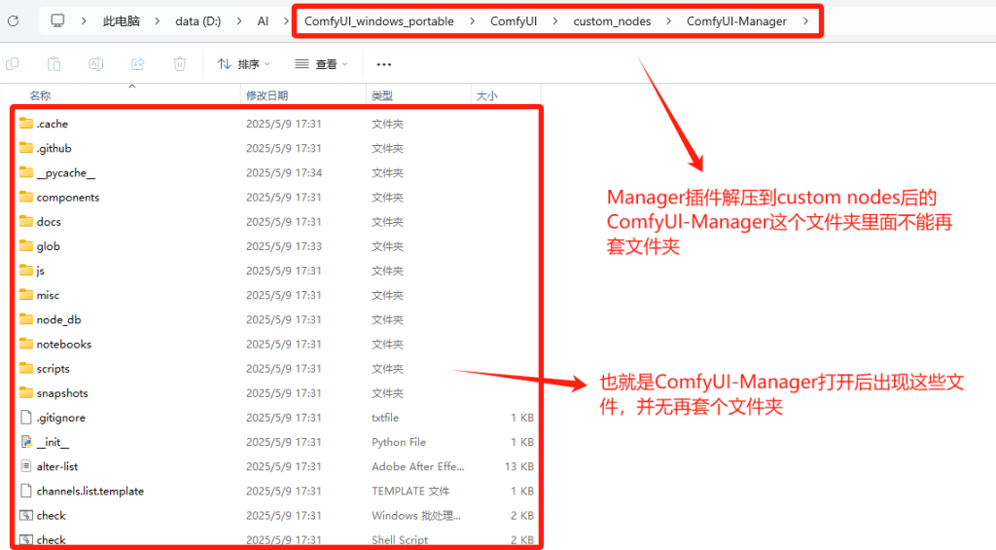Click the node_db folder name
This screenshot has width=996, height=550.
(x=59, y=319)
